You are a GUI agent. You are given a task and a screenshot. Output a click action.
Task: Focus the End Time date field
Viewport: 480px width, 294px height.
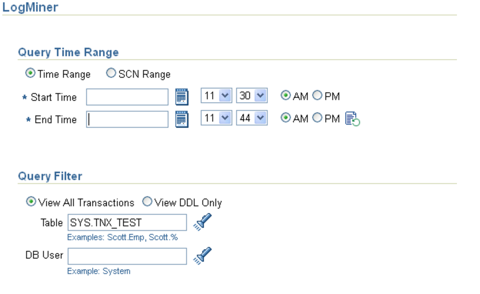pos(127,119)
